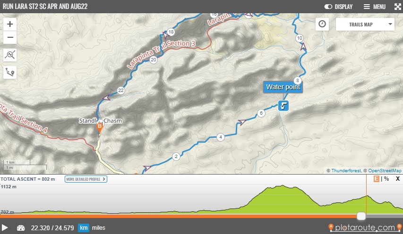The height and width of the screenshot is (234, 403).
Task: Open the speedometer speed settings icon
Action: click(x=21, y=228)
